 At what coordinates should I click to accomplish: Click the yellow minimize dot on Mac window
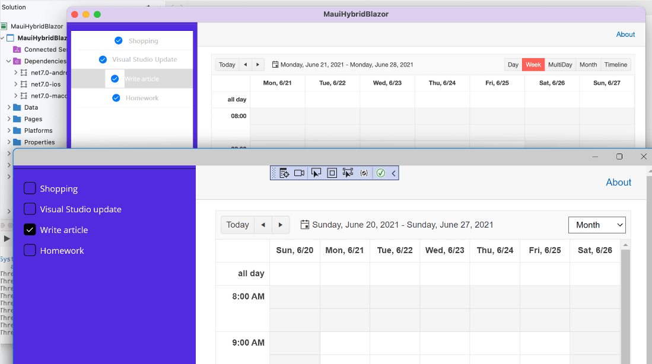pos(86,14)
